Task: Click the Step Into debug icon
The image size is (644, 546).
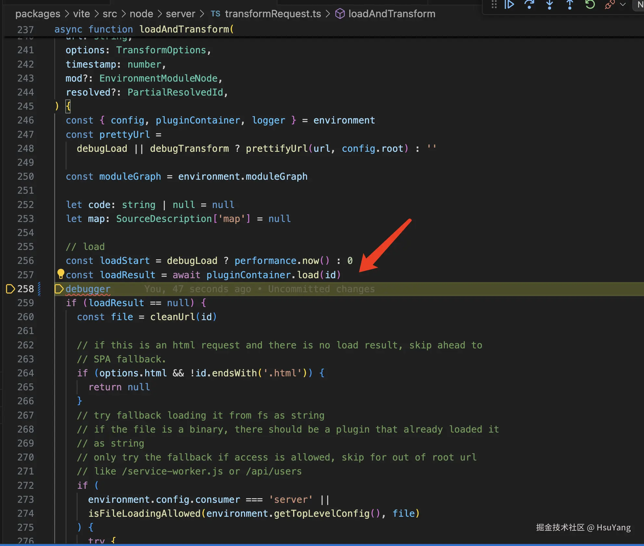Action: tap(549, 5)
